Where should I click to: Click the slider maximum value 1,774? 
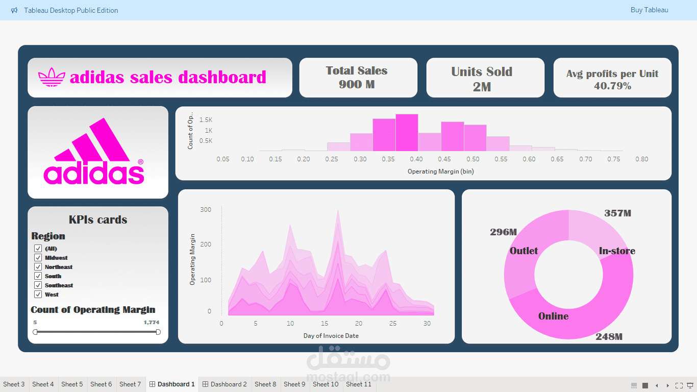(152, 323)
